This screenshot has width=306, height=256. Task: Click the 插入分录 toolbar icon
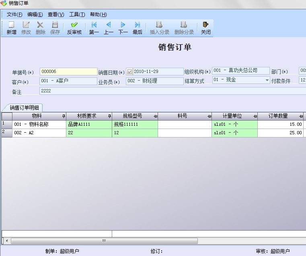pyautogui.click(x=159, y=25)
